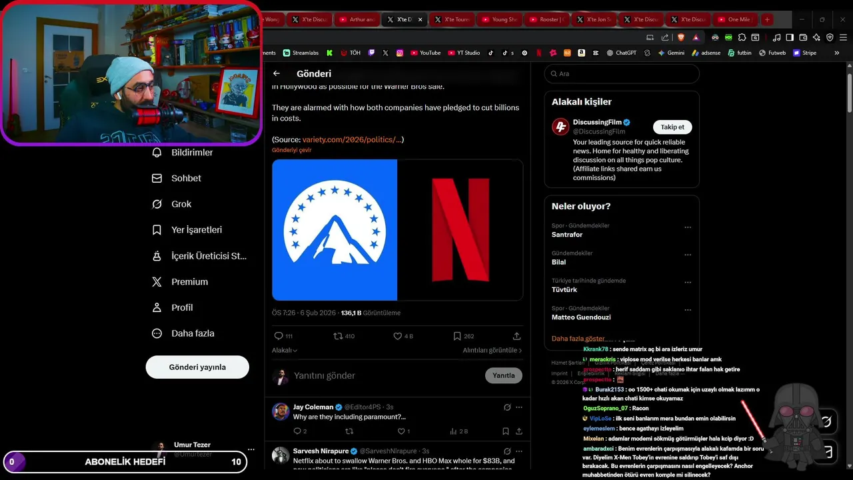
Task: Open the ChatGPT bookmark
Action: (621, 53)
